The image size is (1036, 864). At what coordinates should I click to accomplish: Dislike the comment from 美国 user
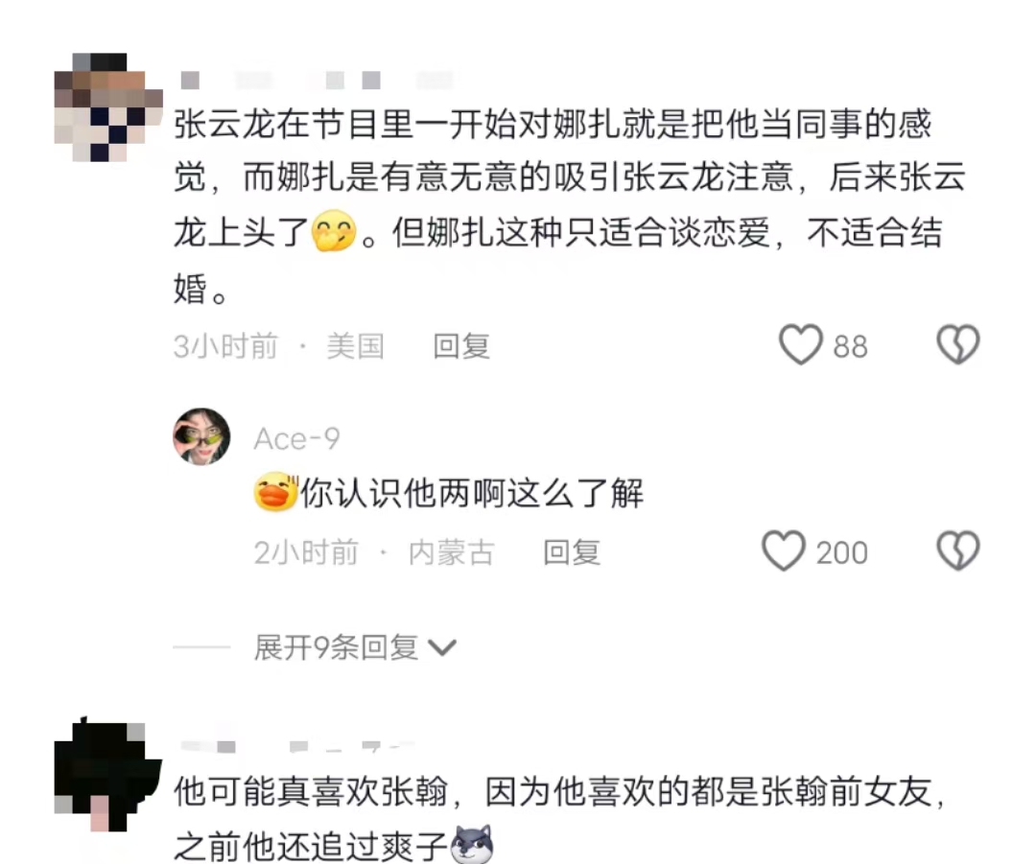pyautogui.click(x=958, y=344)
